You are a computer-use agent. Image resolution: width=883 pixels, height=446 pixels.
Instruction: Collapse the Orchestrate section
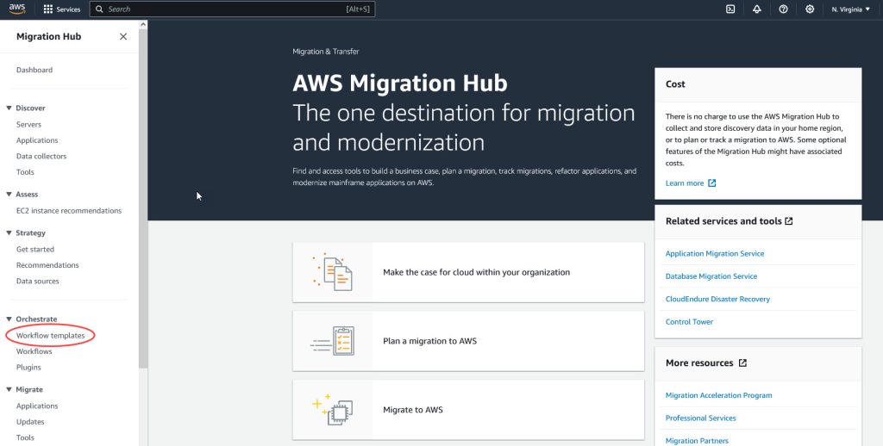tap(9, 319)
